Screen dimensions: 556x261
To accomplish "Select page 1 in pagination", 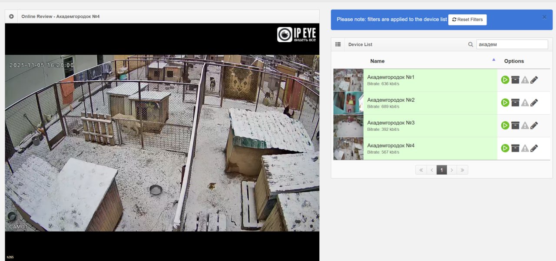I will click(x=441, y=170).
